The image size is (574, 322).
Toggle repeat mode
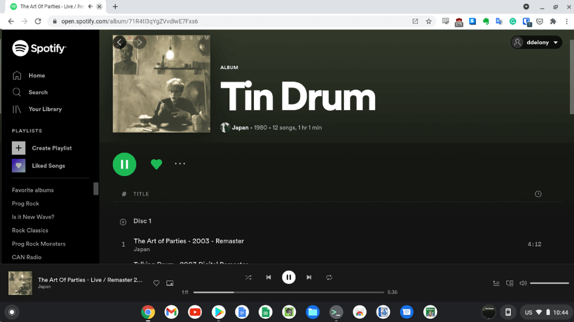pyautogui.click(x=329, y=278)
